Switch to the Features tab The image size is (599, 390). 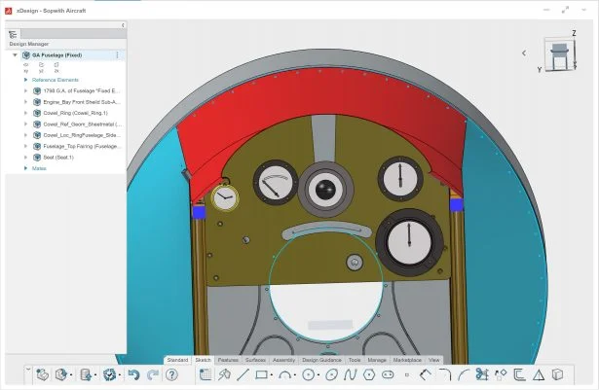pos(228,360)
